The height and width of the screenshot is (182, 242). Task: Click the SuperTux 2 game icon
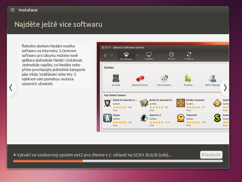point(144,118)
